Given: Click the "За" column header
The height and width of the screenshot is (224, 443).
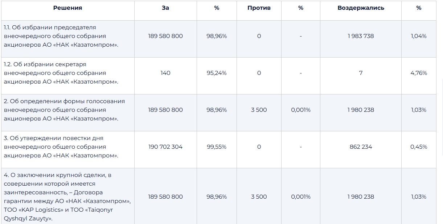Looking at the screenshot, I should pos(165,8).
